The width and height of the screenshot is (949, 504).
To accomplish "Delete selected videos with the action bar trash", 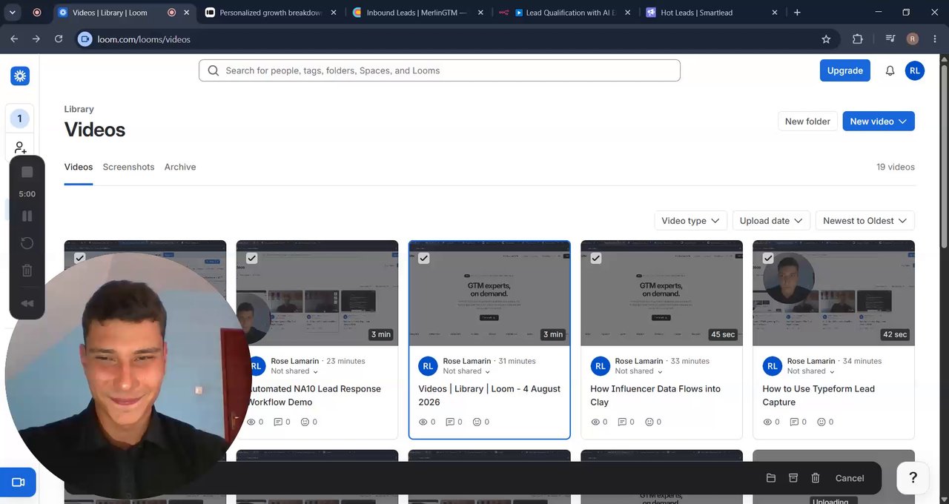I will click(x=816, y=478).
